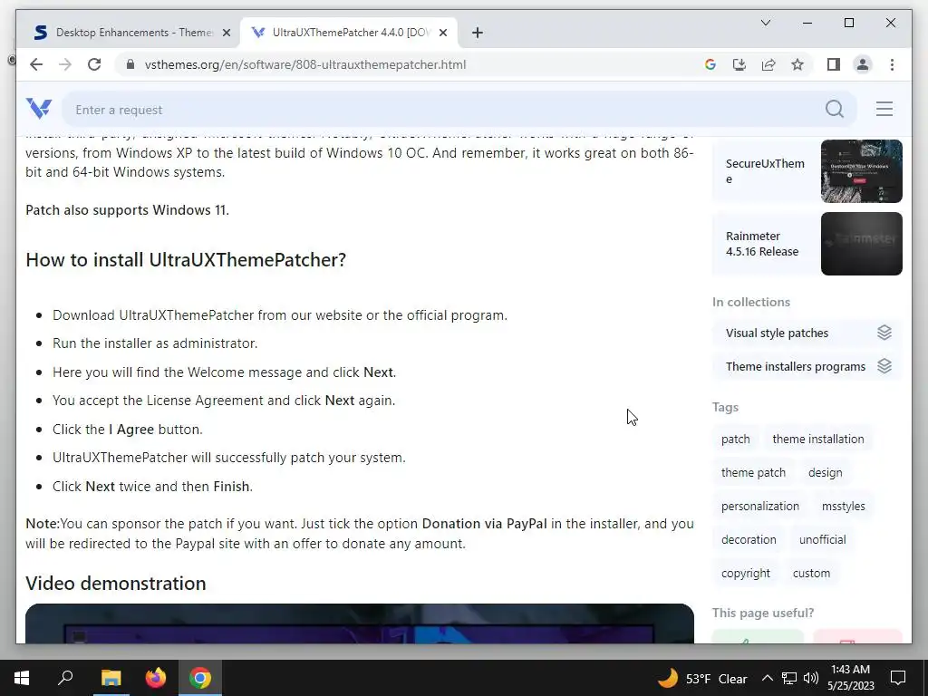Select the 'design' tag
Viewport: 928px width, 696px height.
click(x=825, y=473)
